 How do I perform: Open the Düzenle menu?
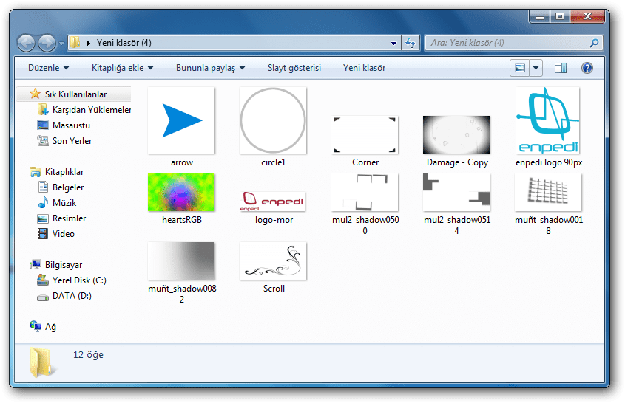coord(48,68)
